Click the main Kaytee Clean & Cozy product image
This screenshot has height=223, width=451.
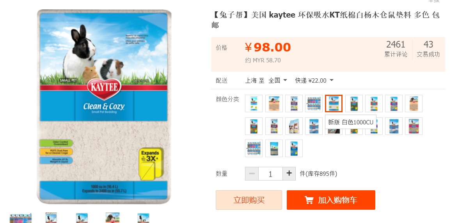104,106
